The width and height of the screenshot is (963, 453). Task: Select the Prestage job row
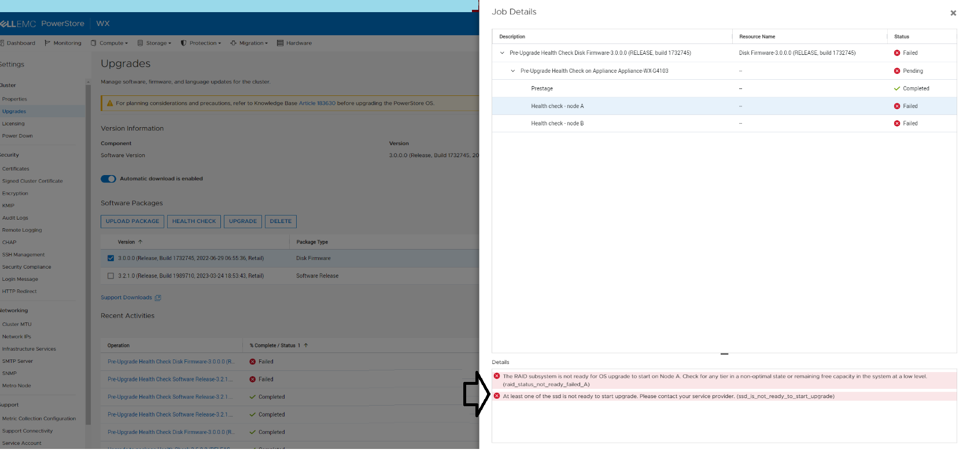[x=724, y=88]
